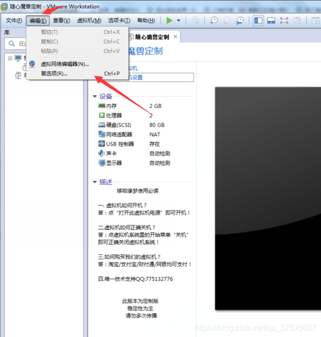Click the display monitor icon
The height and width of the screenshot is (337, 321).
click(x=102, y=163)
